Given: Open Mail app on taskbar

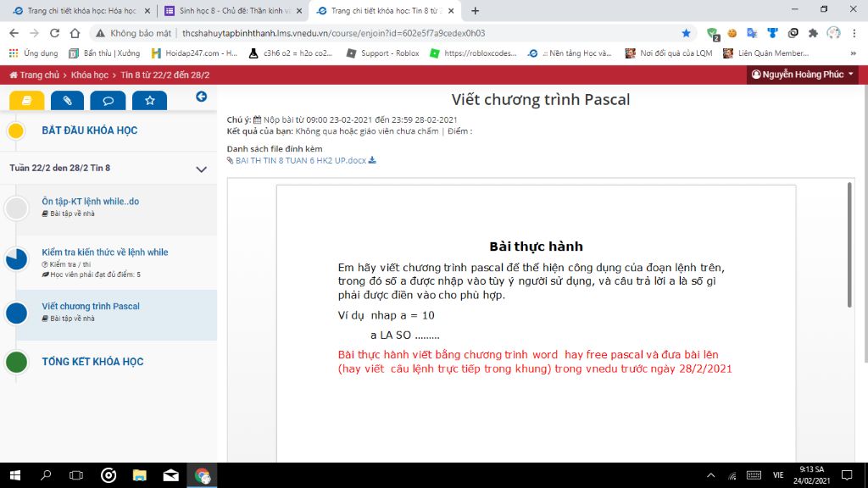Looking at the screenshot, I should tap(170, 475).
